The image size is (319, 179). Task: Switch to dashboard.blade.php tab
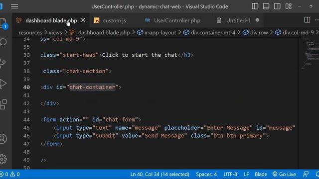51,20
